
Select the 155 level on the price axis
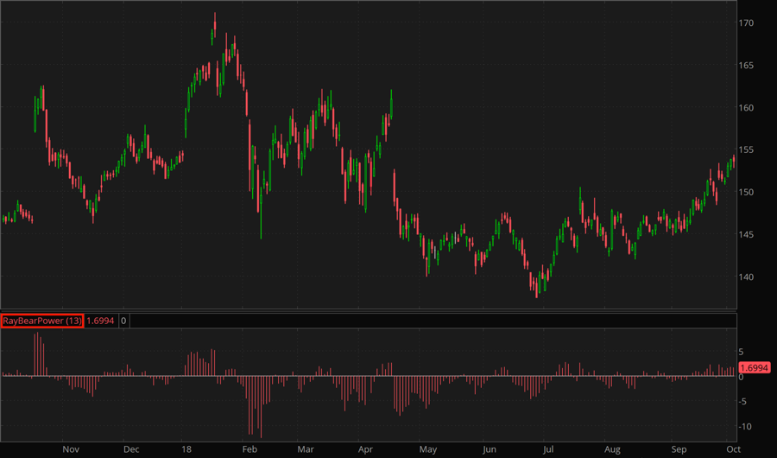(749, 150)
